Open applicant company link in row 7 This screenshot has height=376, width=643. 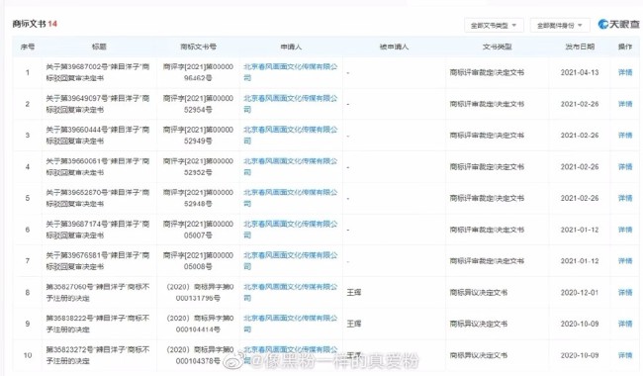point(290,261)
